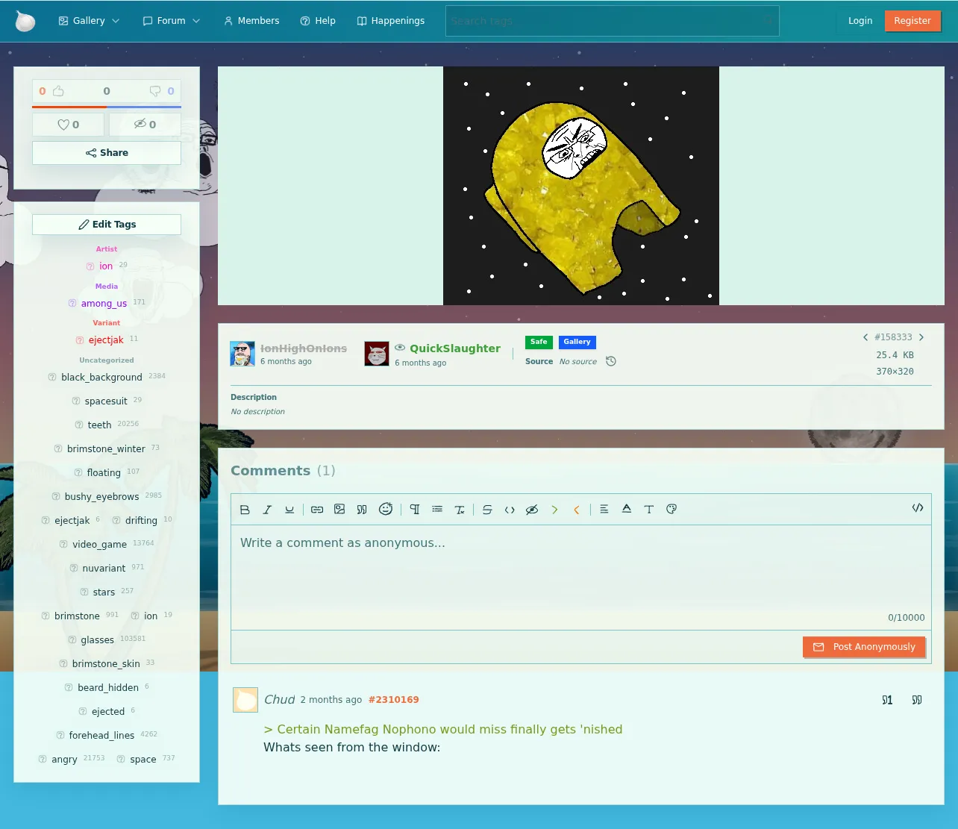
Task: View source history clock icon
Action: click(611, 362)
